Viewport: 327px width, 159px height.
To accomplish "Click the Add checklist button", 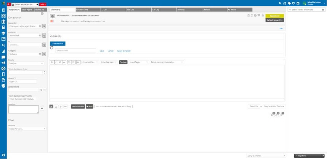I will click(58, 44).
